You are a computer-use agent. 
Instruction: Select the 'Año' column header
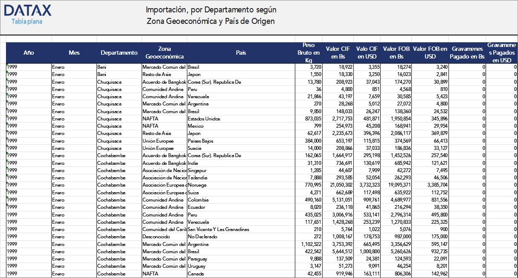pyautogui.click(x=29, y=53)
